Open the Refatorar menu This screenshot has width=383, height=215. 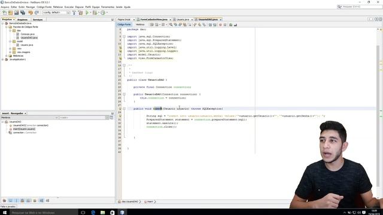point(58,7)
